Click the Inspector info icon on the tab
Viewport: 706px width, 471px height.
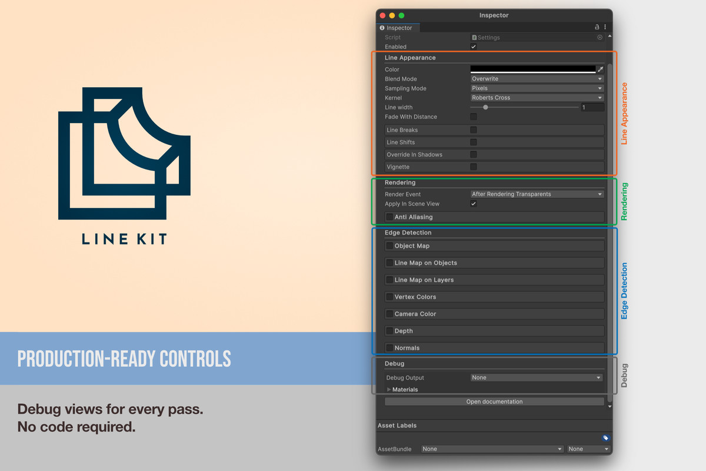[x=382, y=27]
